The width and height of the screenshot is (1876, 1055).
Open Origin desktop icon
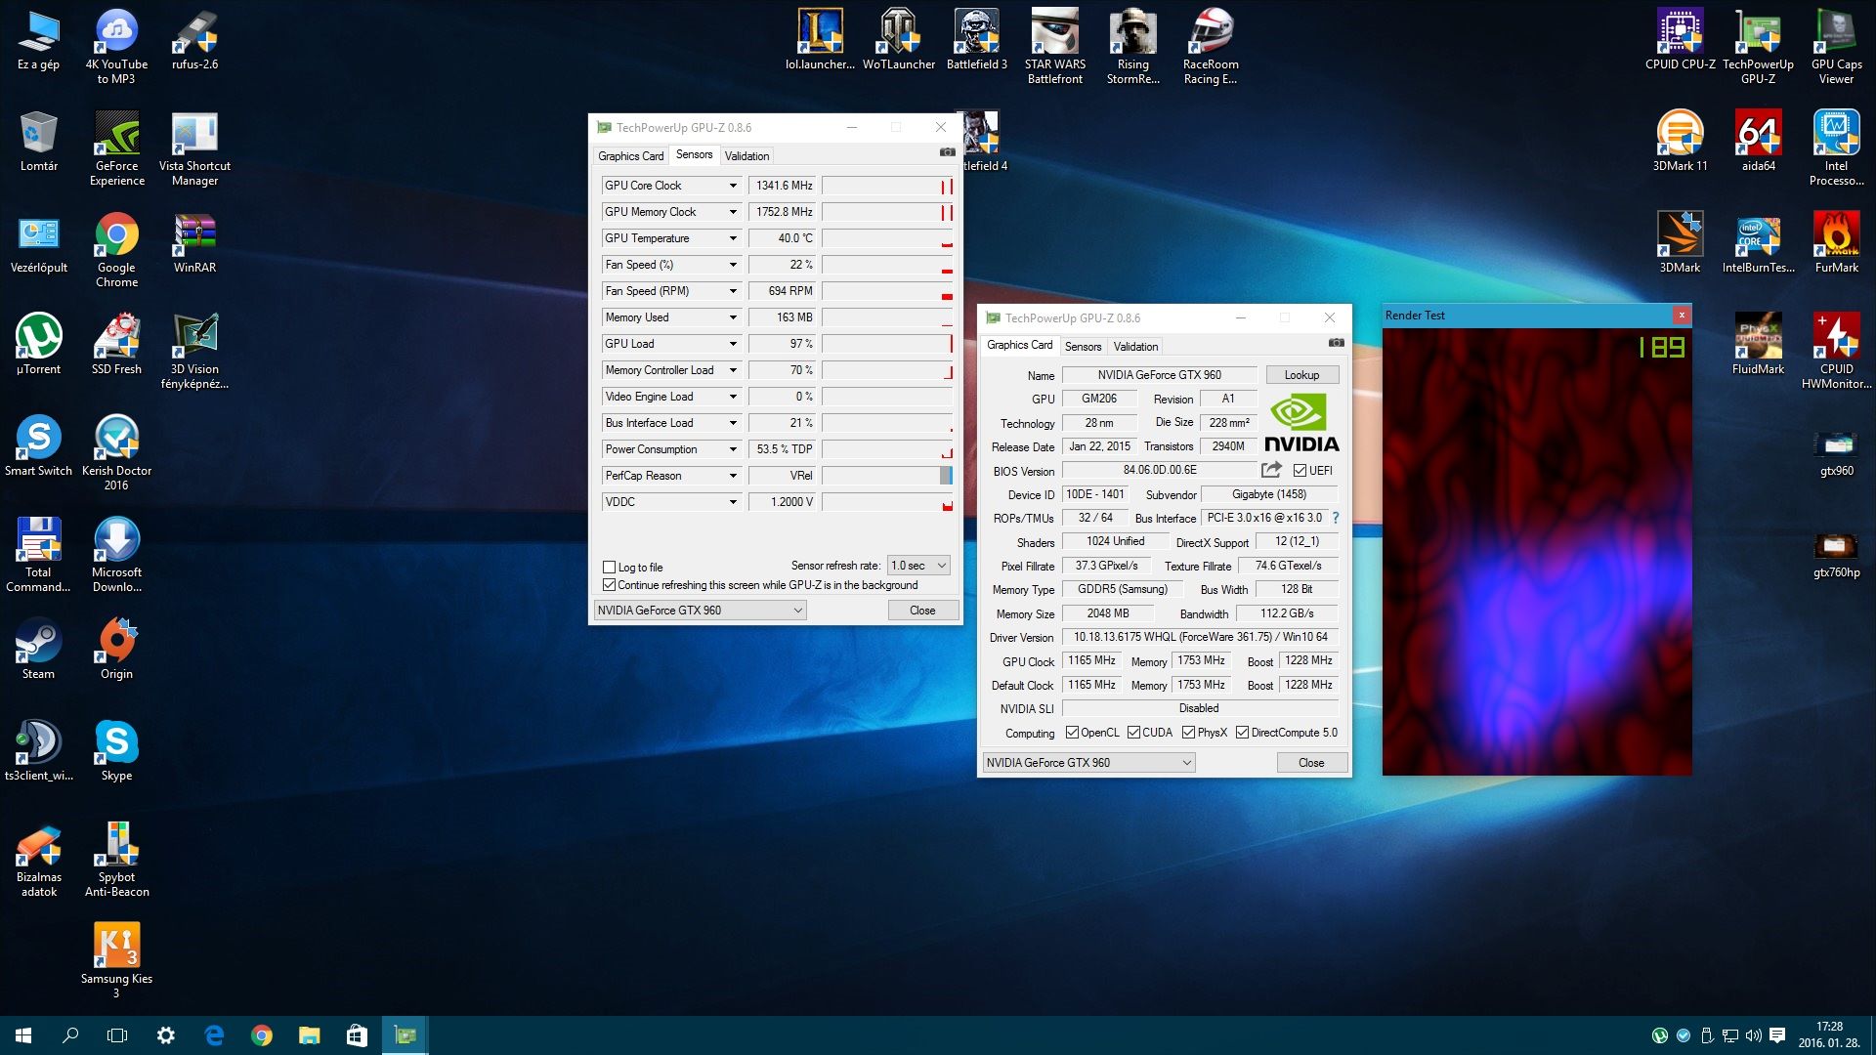point(117,649)
